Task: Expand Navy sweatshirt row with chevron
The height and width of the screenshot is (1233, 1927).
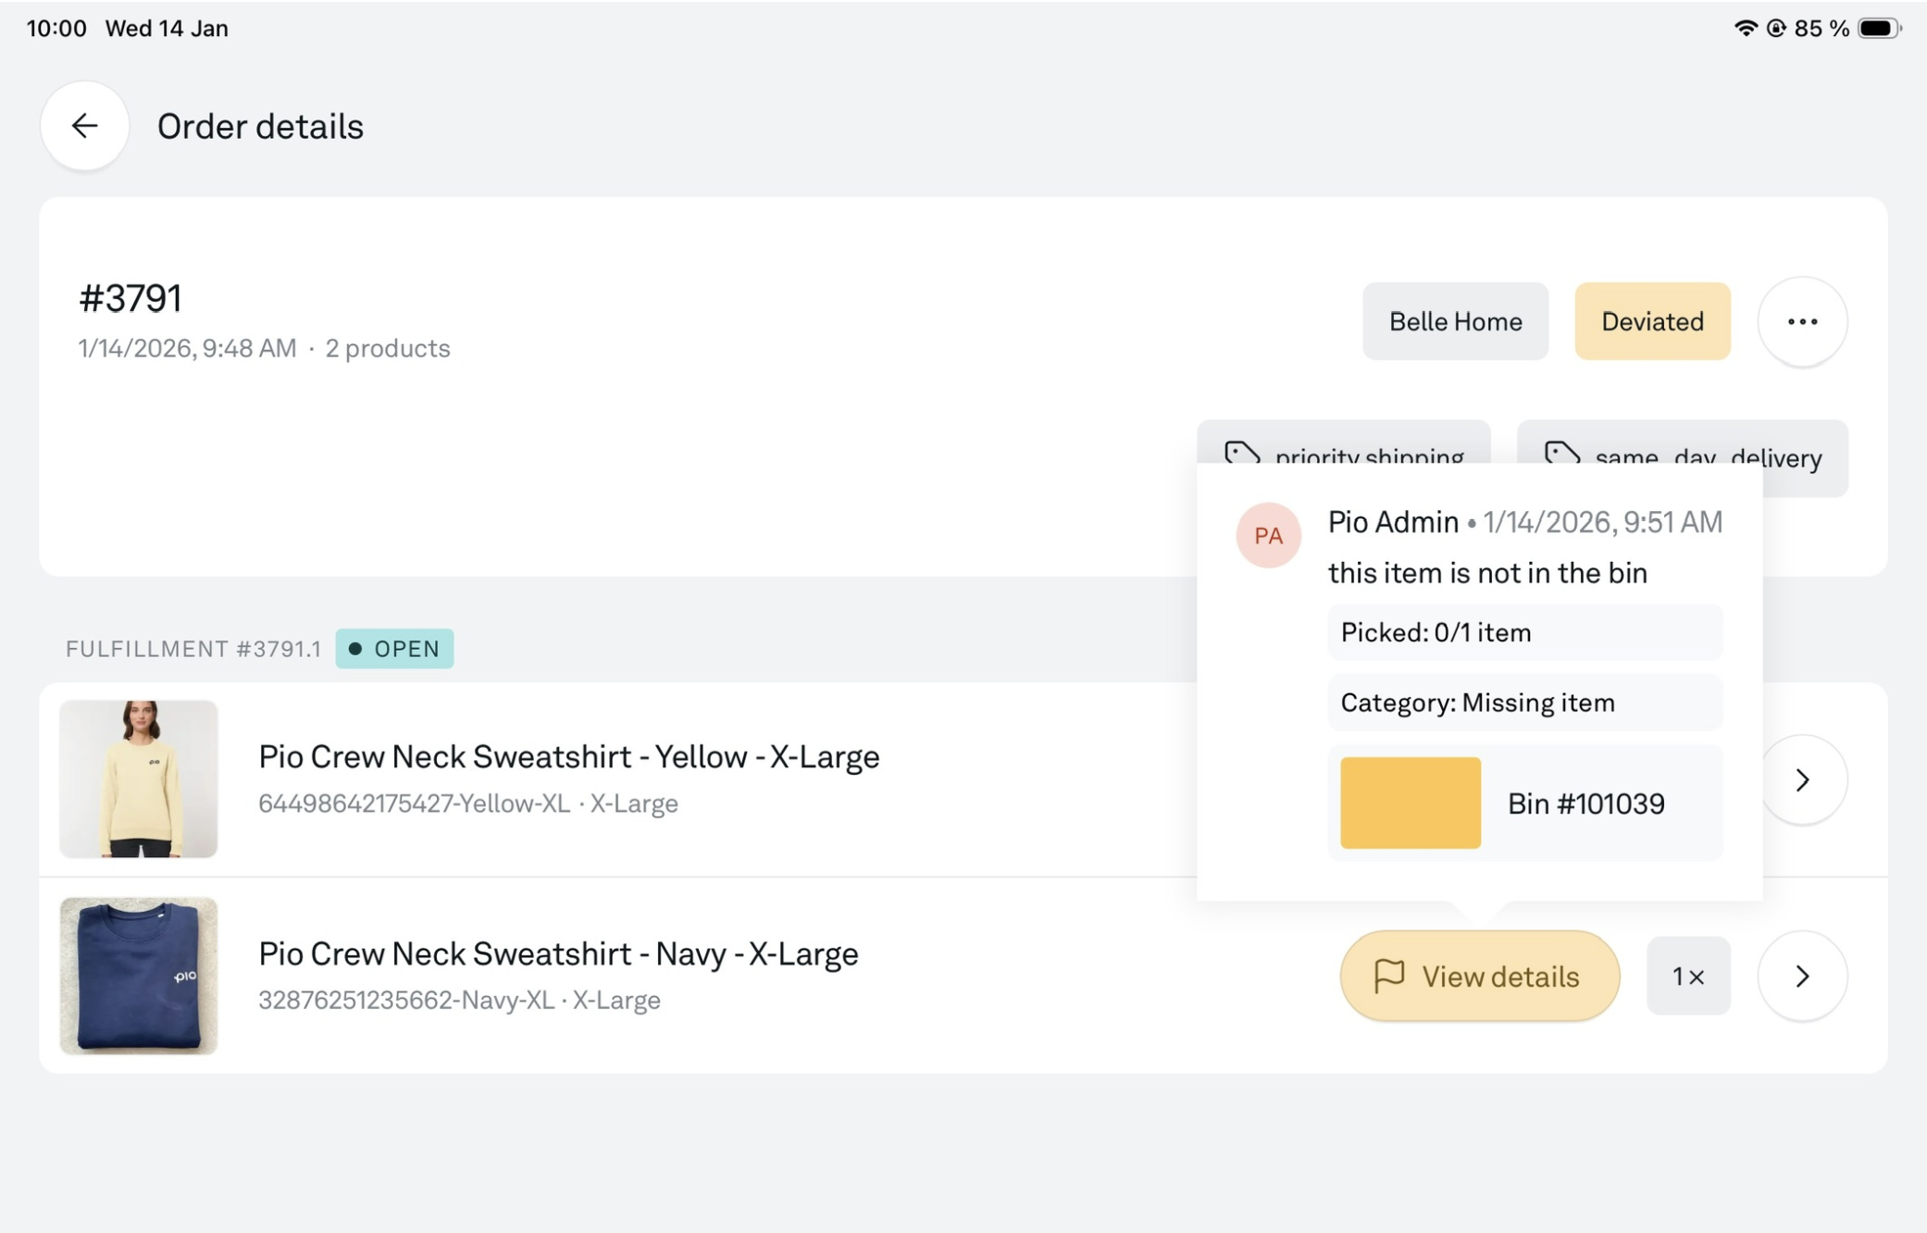Action: (x=1801, y=976)
